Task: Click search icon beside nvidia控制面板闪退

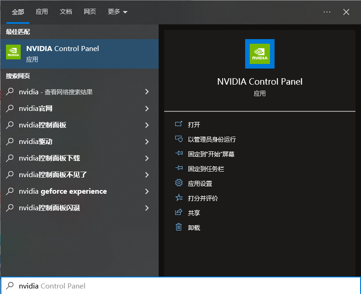Action: 10,208
